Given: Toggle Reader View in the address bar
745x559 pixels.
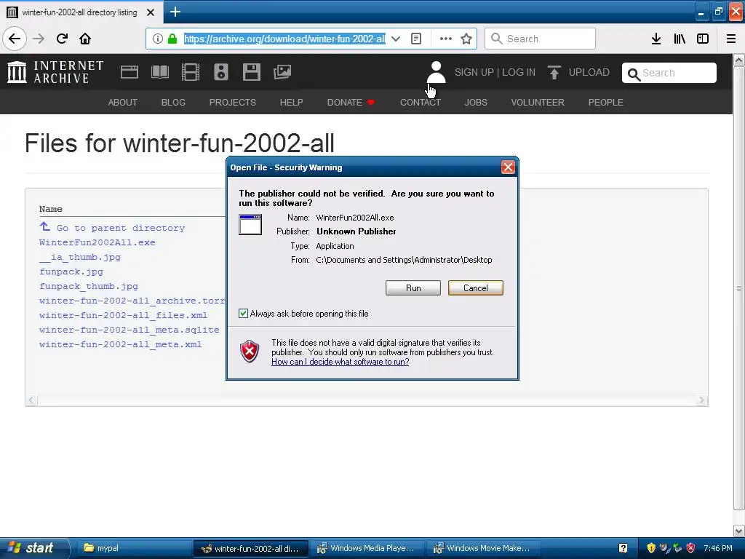Looking at the screenshot, I should [415, 39].
